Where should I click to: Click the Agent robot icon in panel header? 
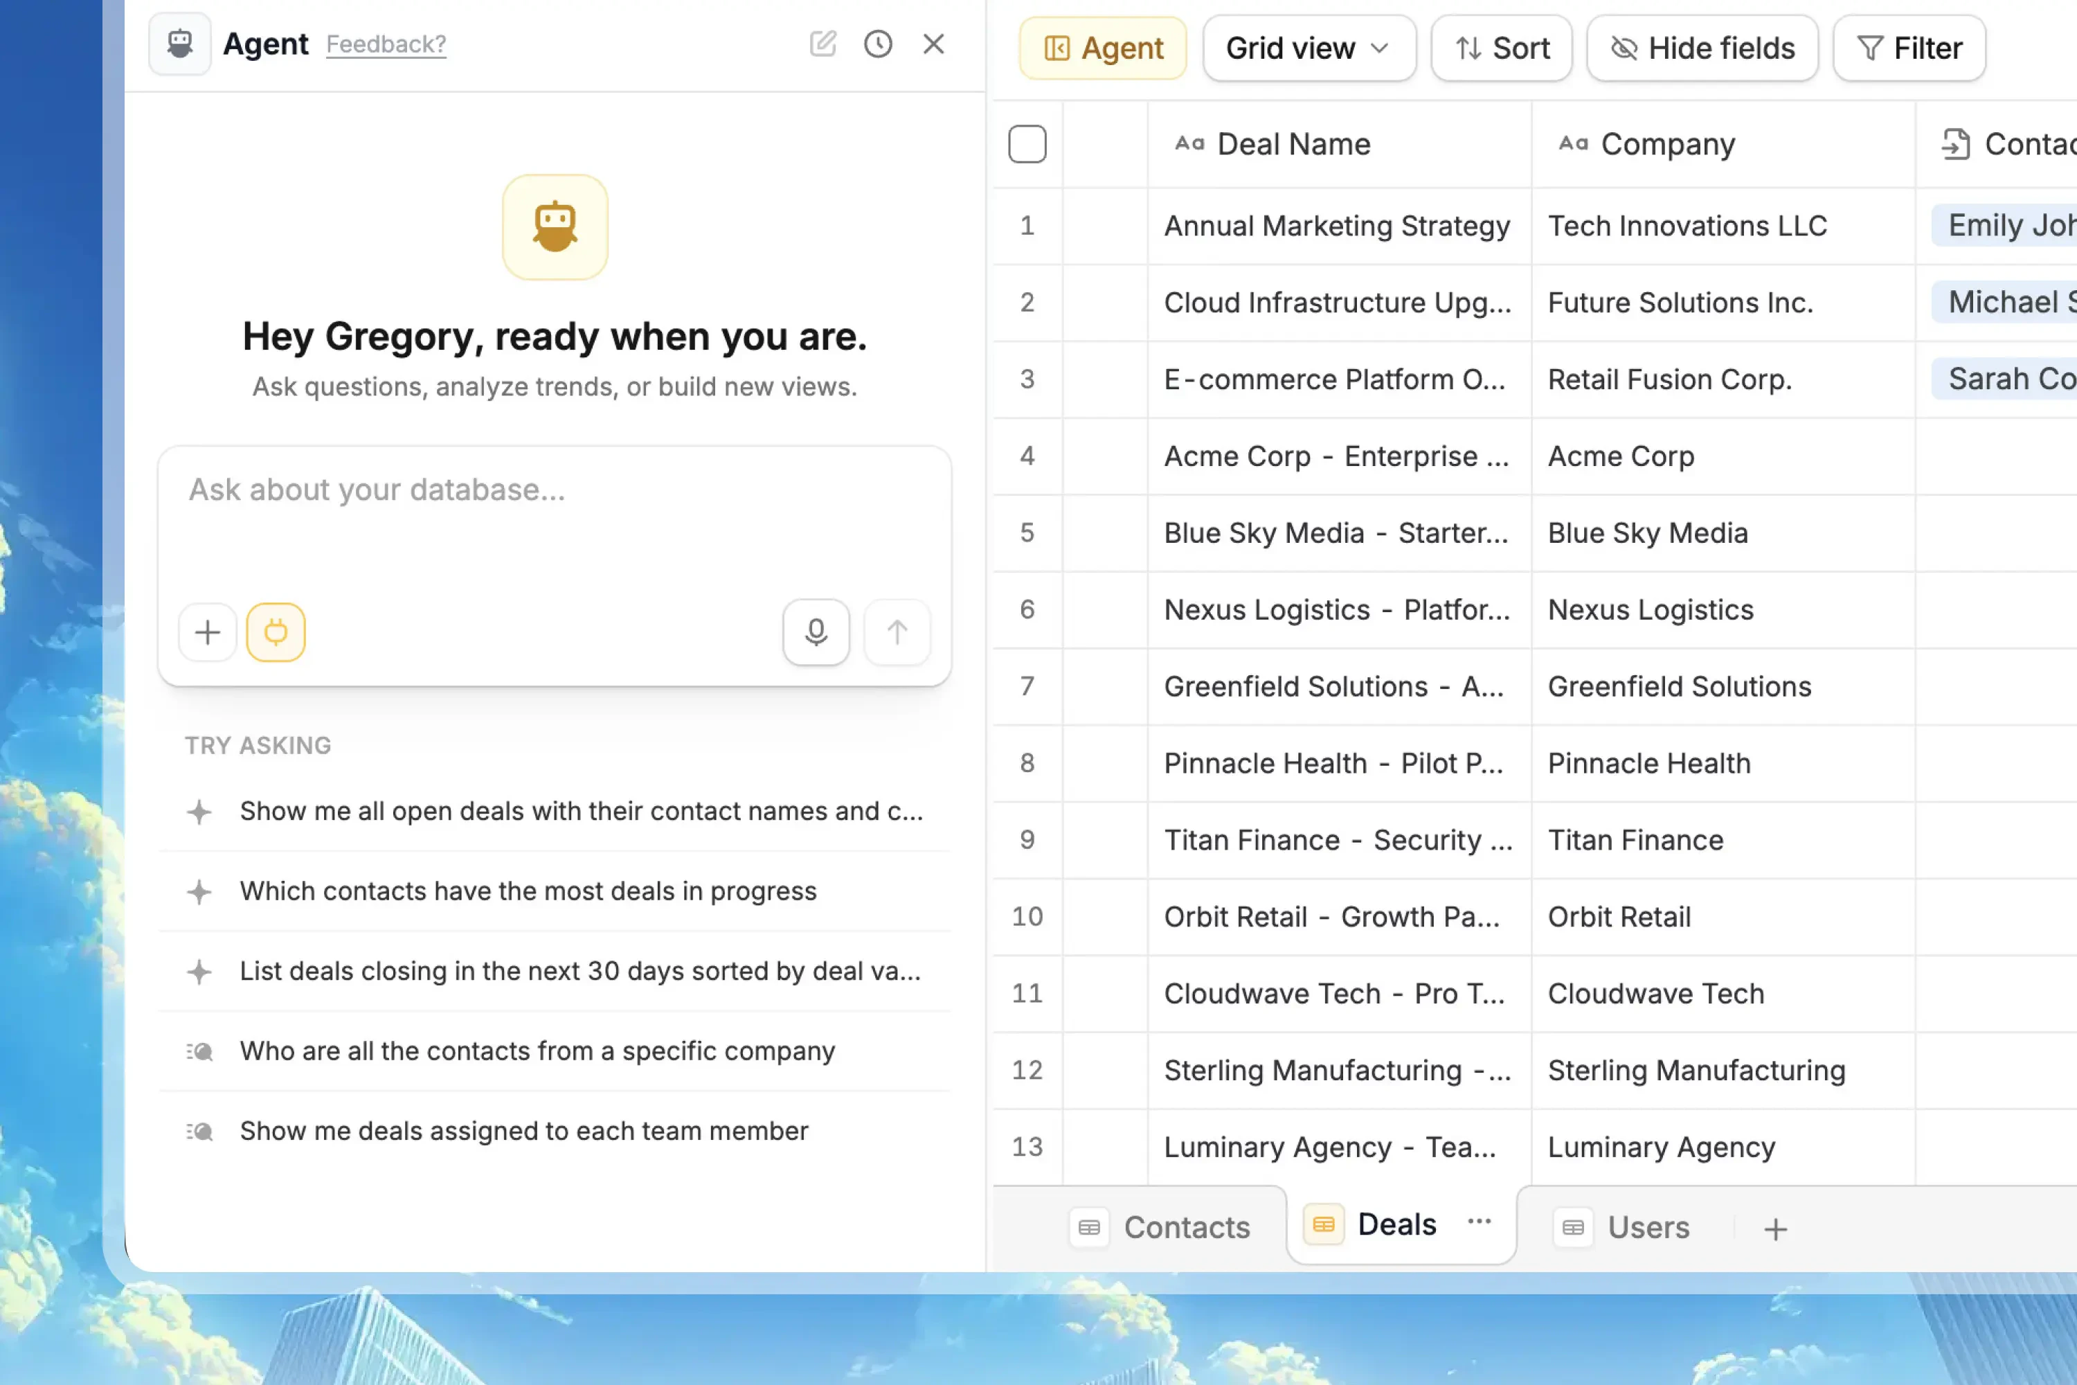(x=179, y=43)
